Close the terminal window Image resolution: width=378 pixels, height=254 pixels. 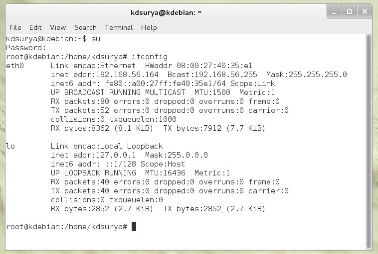pos(364,11)
